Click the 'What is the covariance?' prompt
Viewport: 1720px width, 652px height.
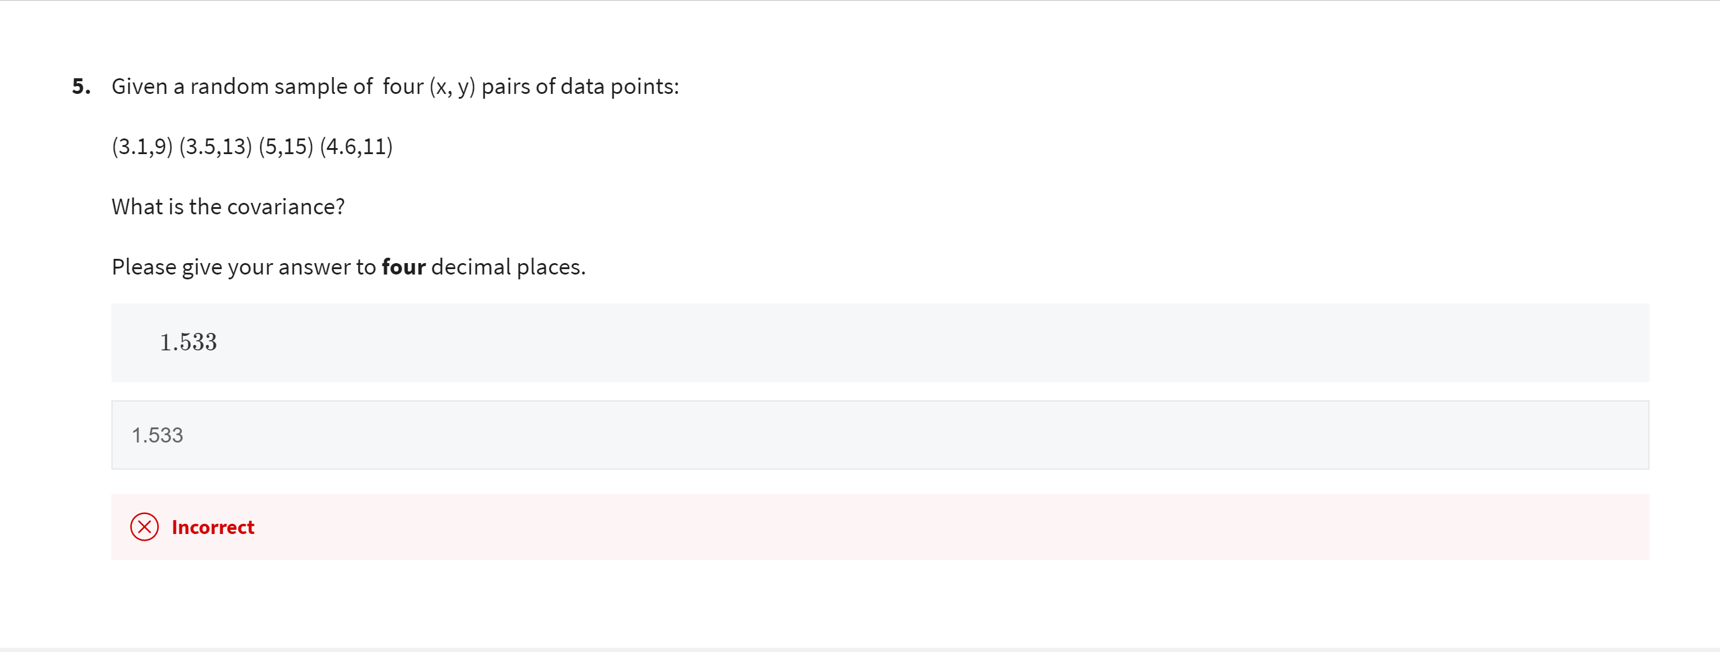[x=228, y=206]
